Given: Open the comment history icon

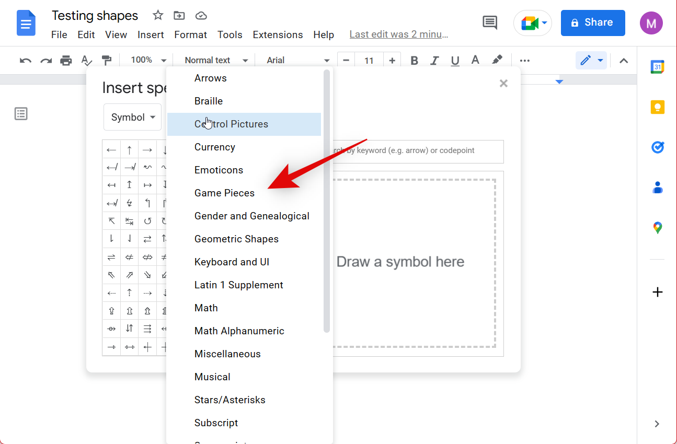Looking at the screenshot, I should pos(490,23).
